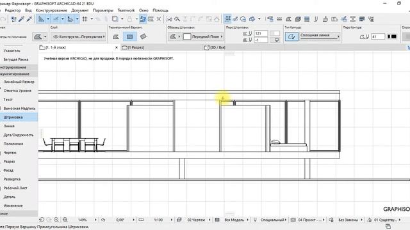Open the Параметры menu
Image resolution: width=410 pixels, height=230 pixels.
point(103,10)
